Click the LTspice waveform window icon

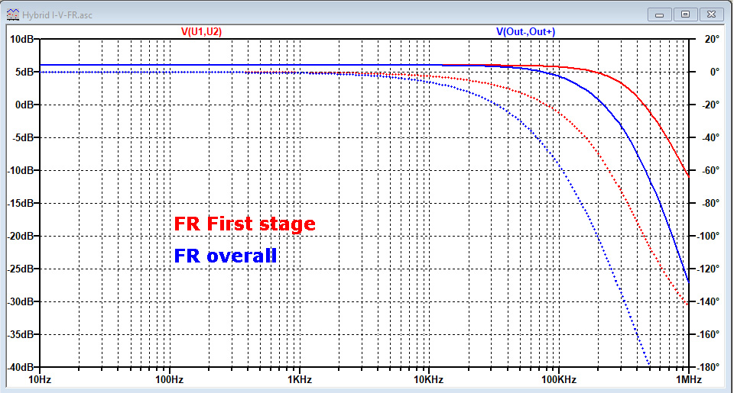click(13, 14)
